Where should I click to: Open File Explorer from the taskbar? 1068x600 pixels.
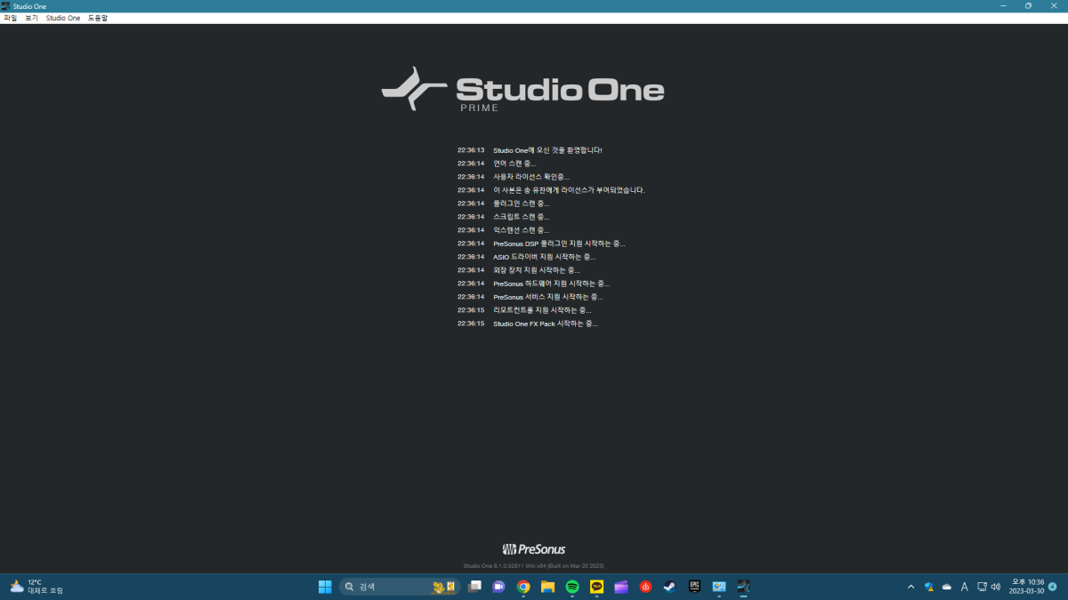(547, 587)
